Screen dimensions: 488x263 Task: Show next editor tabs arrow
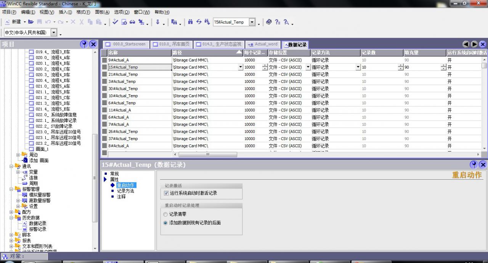pos(474,44)
